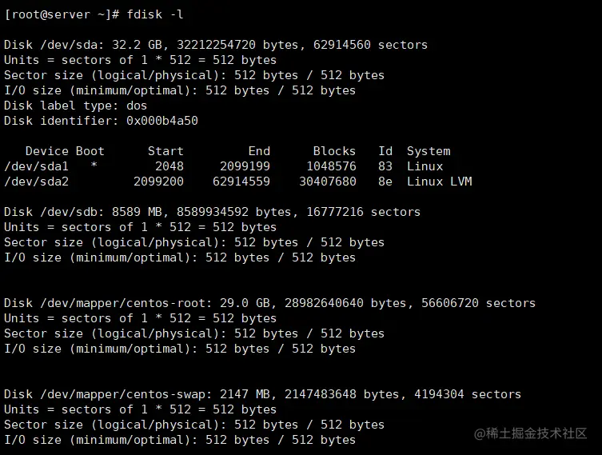Select the 'Disk /dev/sdb: 8589 MB' line
602x455 pixels.
point(212,212)
